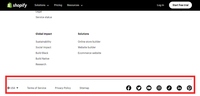Open the Pinterest social icon
Image resolution: width=200 pixels, height=96 pixels.
(x=189, y=88)
